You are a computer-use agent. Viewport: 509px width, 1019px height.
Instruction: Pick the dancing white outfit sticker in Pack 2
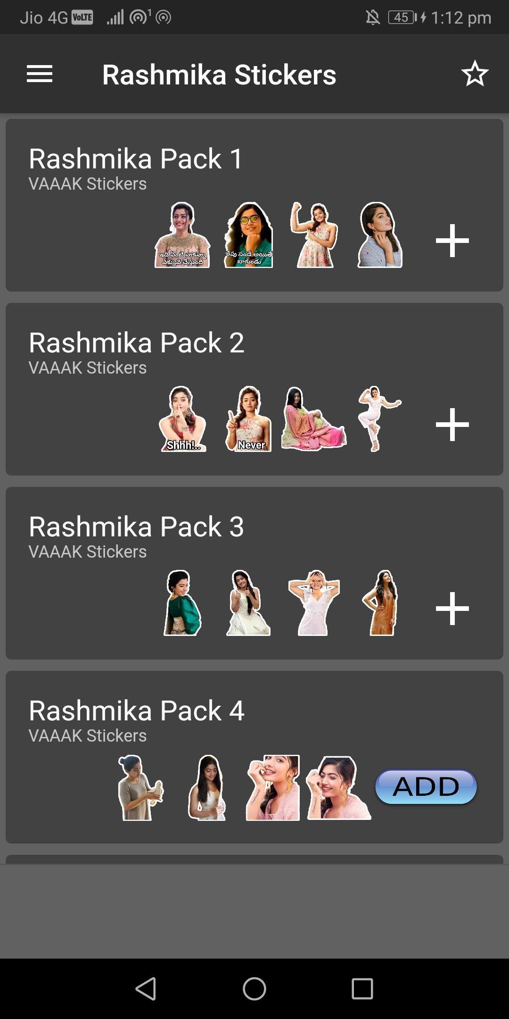tap(379, 419)
